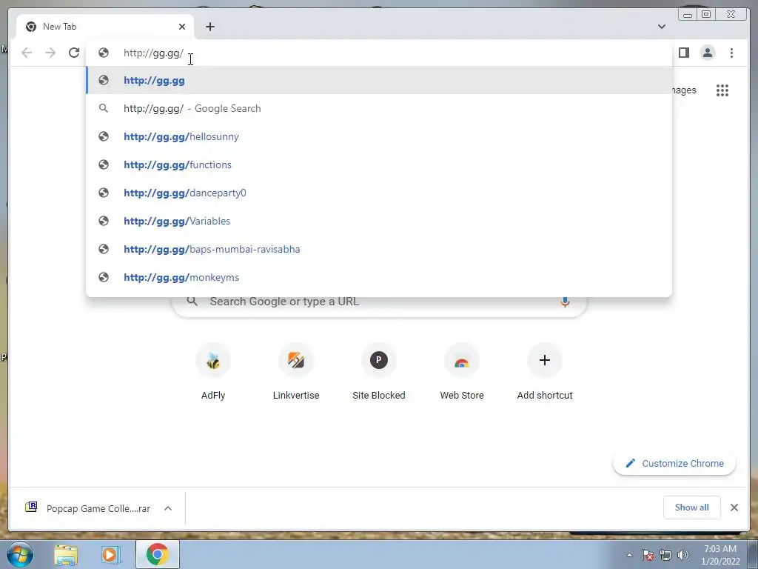The image size is (758, 569).
Task: Select the gg.gg/monkeyms suggestion
Action: pyautogui.click(x=379, y=277)
